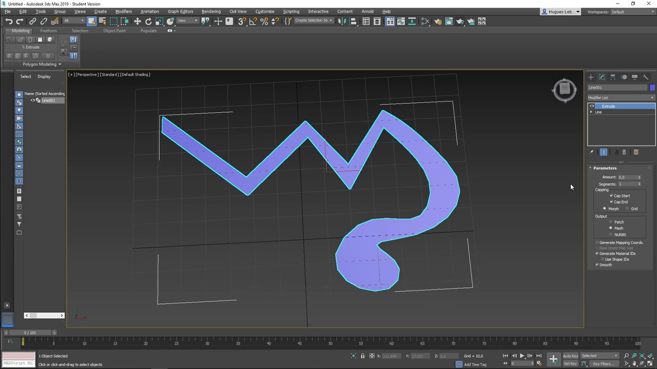Open the Scene Explorer toggle icon
Viewport: 657px width, 369px height.
tap(366, 21)
